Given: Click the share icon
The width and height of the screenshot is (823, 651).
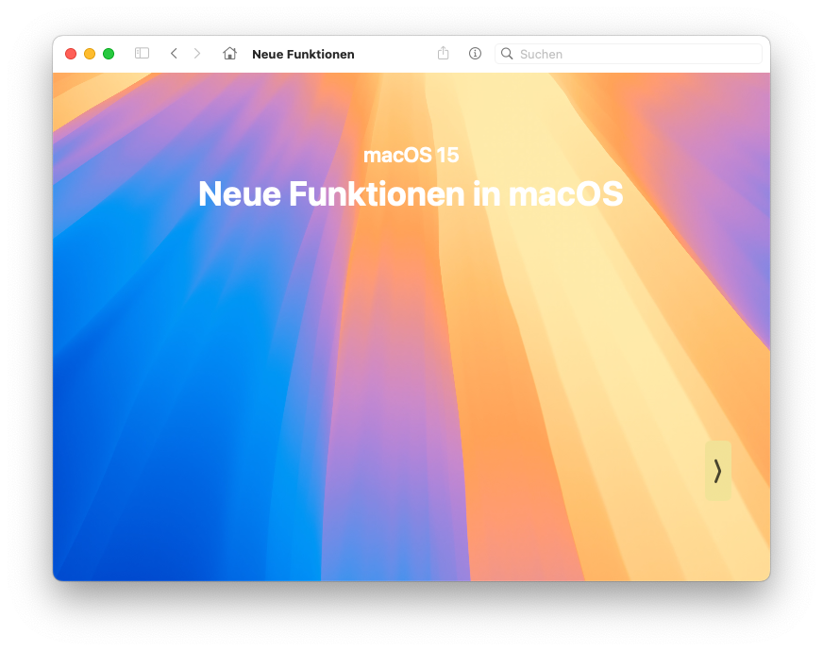Looking at the screenshot, I should [443, 53].
